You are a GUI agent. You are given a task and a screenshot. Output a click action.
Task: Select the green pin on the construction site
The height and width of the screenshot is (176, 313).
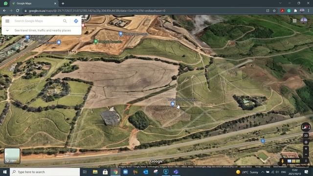coord(96,42)
